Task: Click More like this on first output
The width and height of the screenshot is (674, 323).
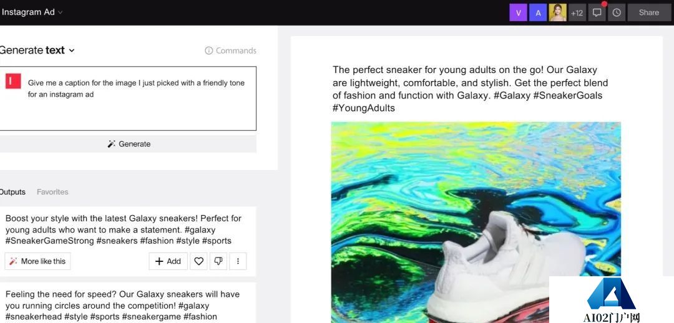Action: click(37, 261)
